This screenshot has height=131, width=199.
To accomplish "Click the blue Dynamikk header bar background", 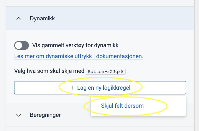I will pyautogui.click(x=124, y=18).
